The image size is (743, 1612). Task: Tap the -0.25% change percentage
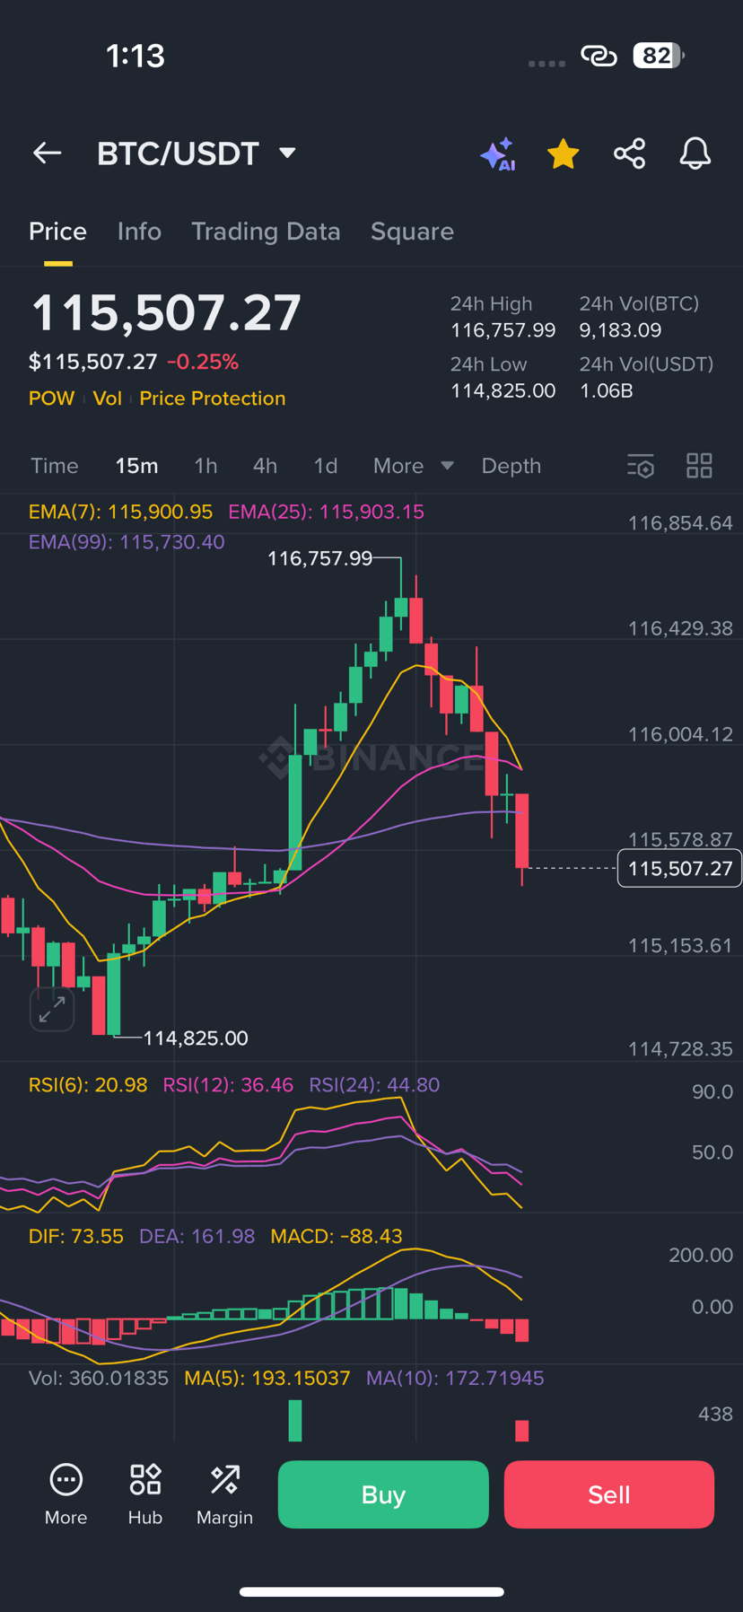pyautogui.click(x=203, y=362)
